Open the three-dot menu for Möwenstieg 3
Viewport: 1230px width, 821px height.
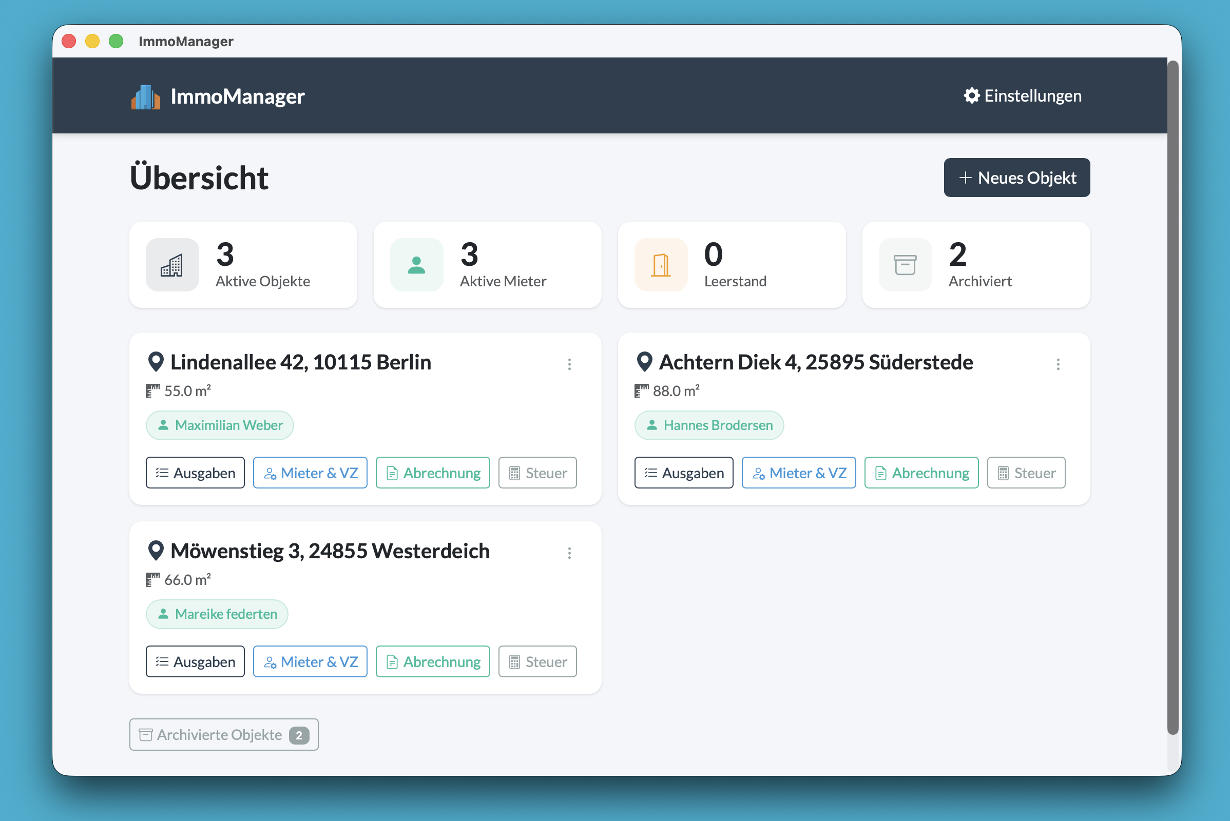pyautogui.click(x=569, y=554)
